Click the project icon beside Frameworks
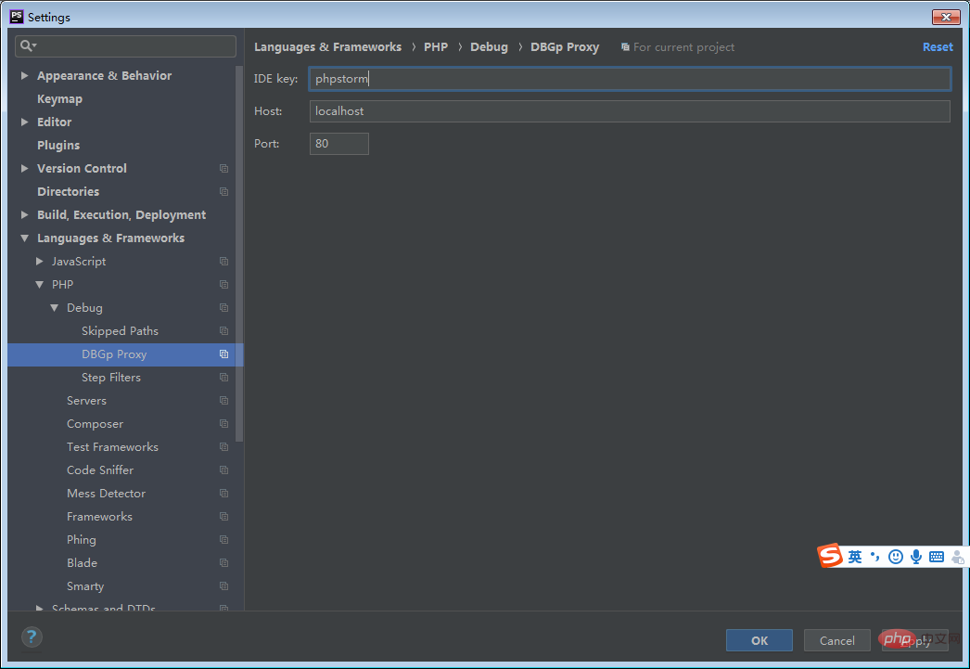The image size is (970, 669). point(223,517)
